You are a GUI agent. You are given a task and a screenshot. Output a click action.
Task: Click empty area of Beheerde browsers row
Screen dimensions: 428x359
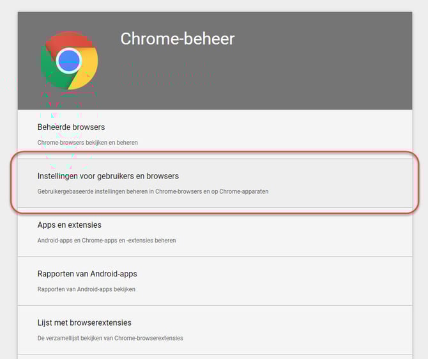tap(287, 134)
